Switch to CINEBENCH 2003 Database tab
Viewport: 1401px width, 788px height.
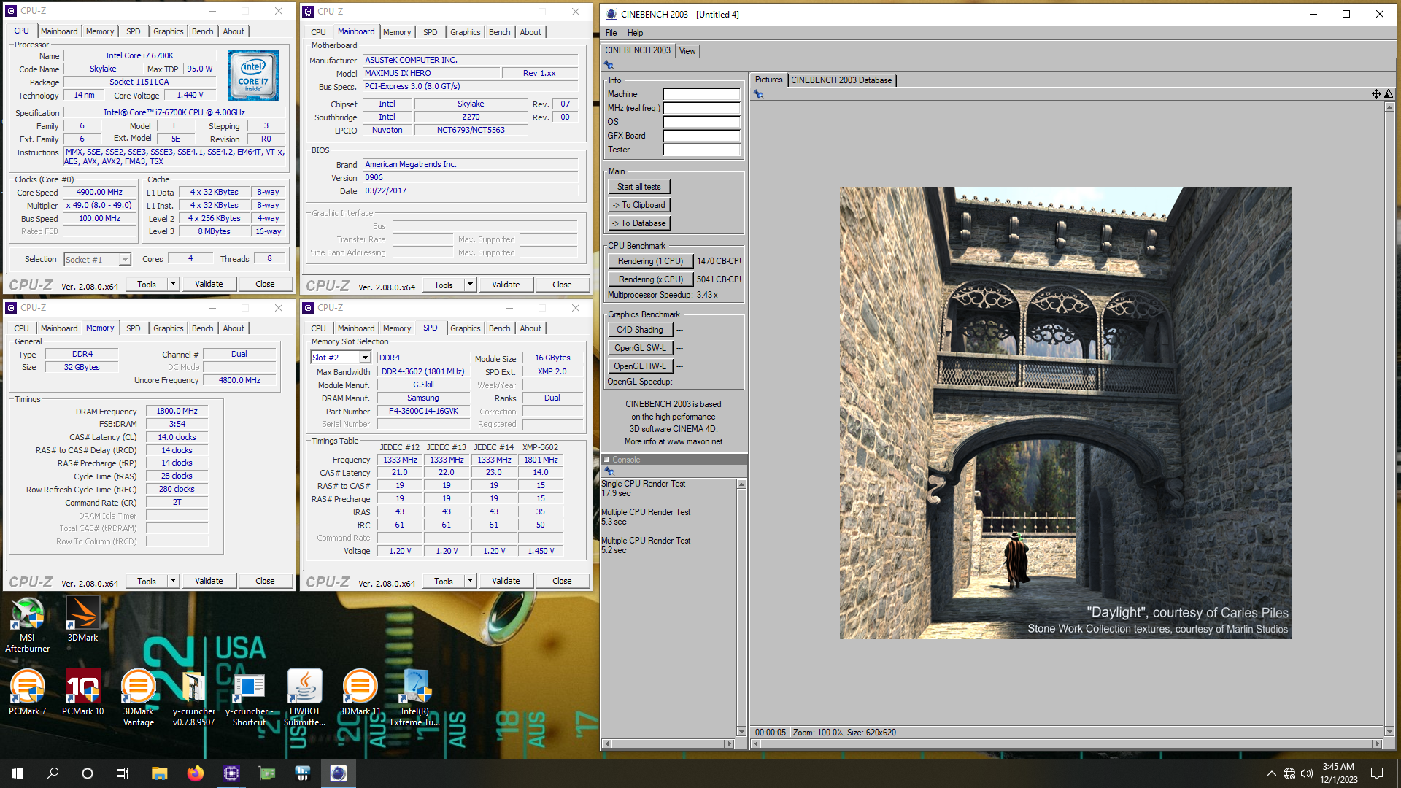[841, 80]
